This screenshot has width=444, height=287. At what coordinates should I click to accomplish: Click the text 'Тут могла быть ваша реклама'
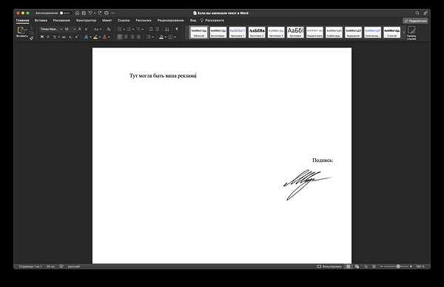coord(163,75)
